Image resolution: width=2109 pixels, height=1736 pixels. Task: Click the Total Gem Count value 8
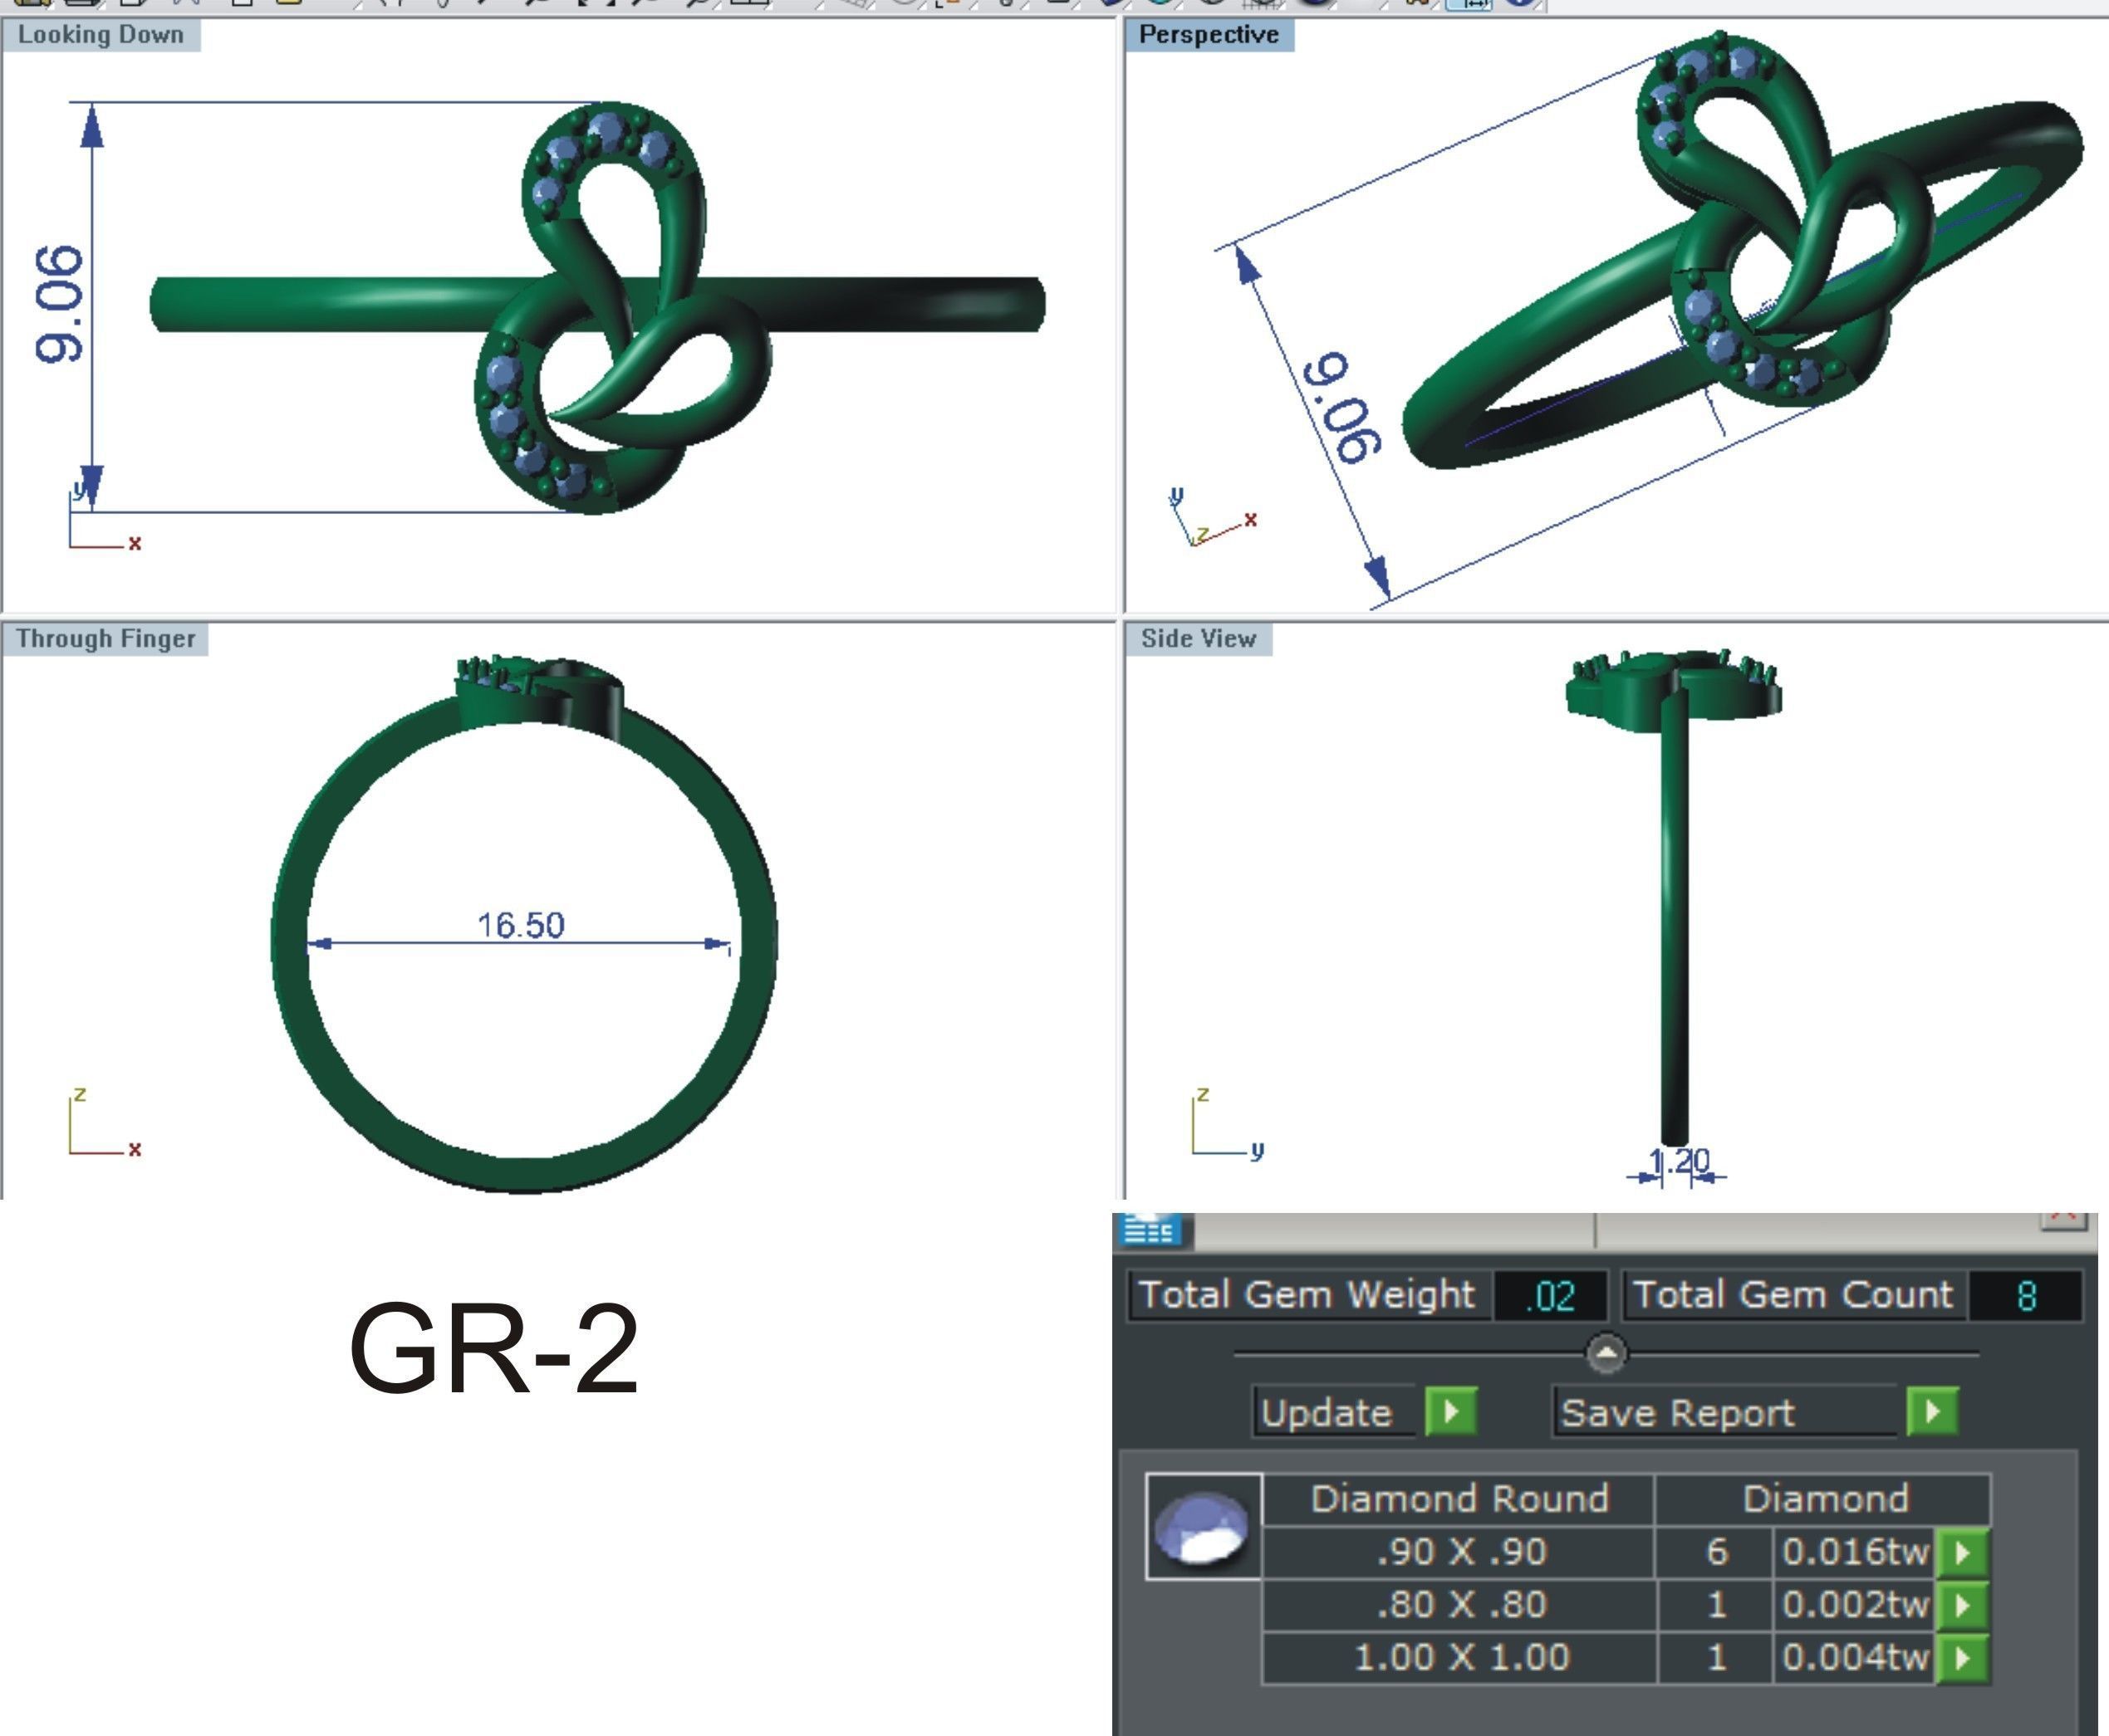point(2026,1296)
